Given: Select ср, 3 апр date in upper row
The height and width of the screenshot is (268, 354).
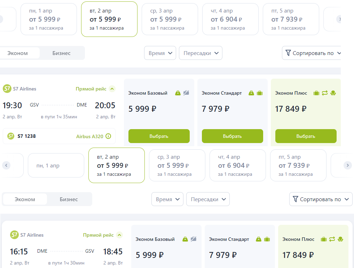Looking at the screenshot, I should [x=170, y=19].
